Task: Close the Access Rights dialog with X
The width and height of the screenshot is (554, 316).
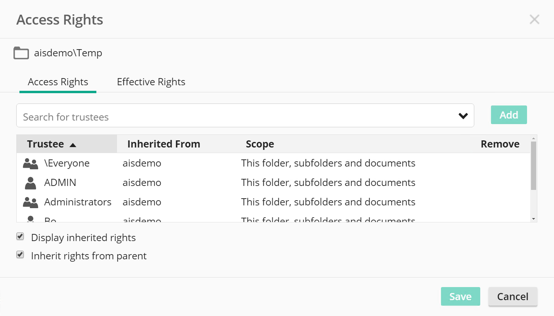Action: point(534,19)
